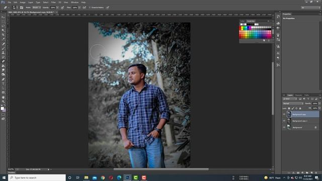Select the History Brush tool
The width and height of the screenshot is (322, 181).
(3, 57)
